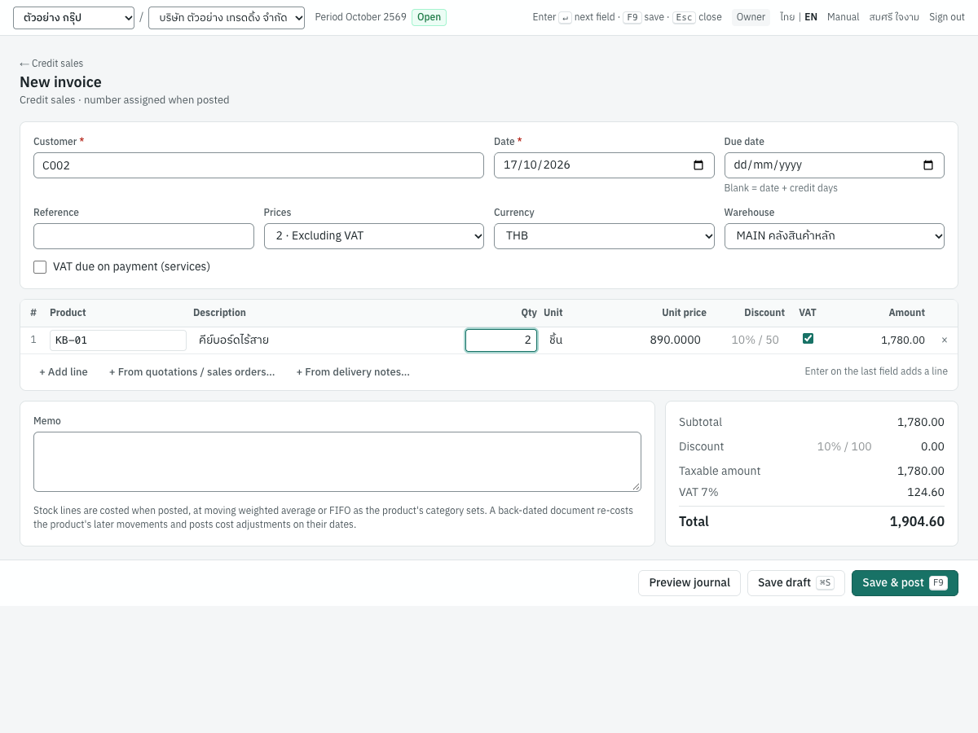
Task: Focus the Reference input field
Action: 143,236
